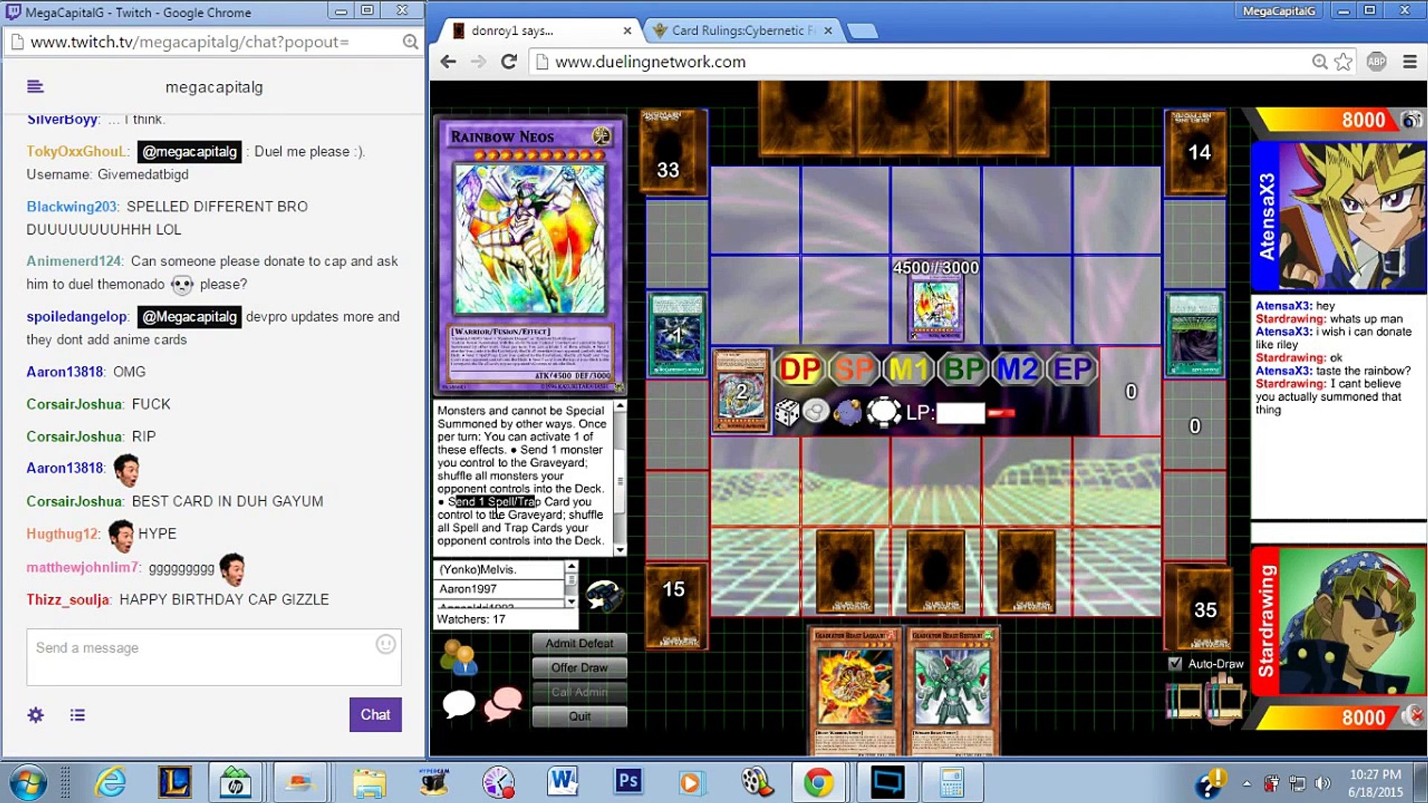Image resolution: width=1428 pixels, height=803 pixels.
Task: Open the Chrome hamburger menu
Action: pos(1409,62)
